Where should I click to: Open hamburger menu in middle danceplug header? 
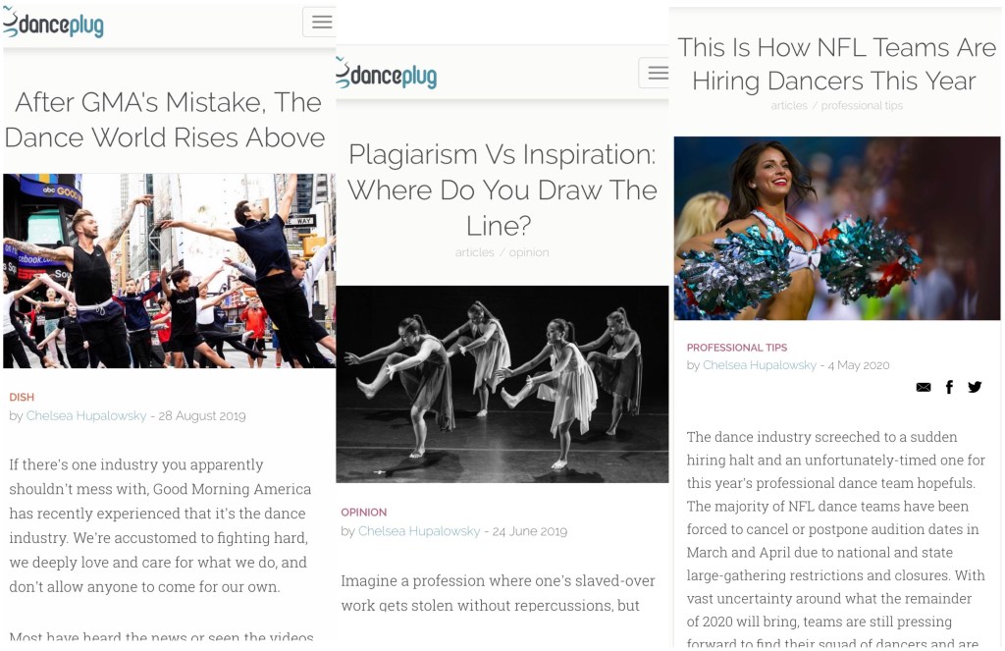(x=655, y=73)
